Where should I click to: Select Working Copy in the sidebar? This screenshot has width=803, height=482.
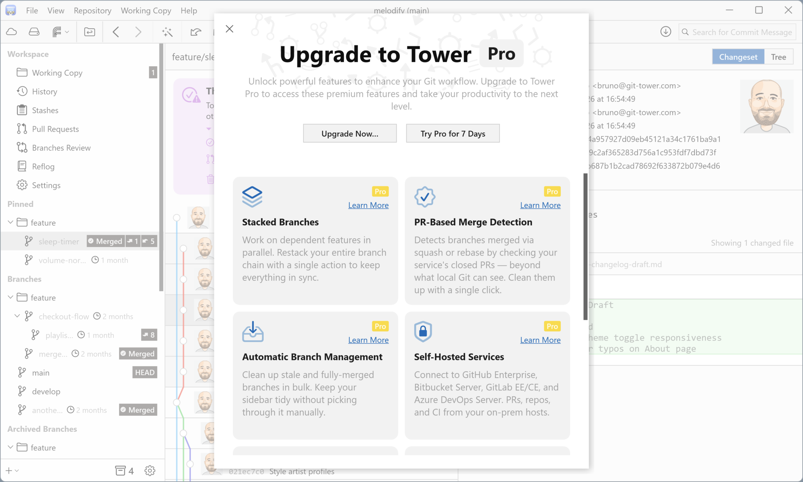click(80, 72)
